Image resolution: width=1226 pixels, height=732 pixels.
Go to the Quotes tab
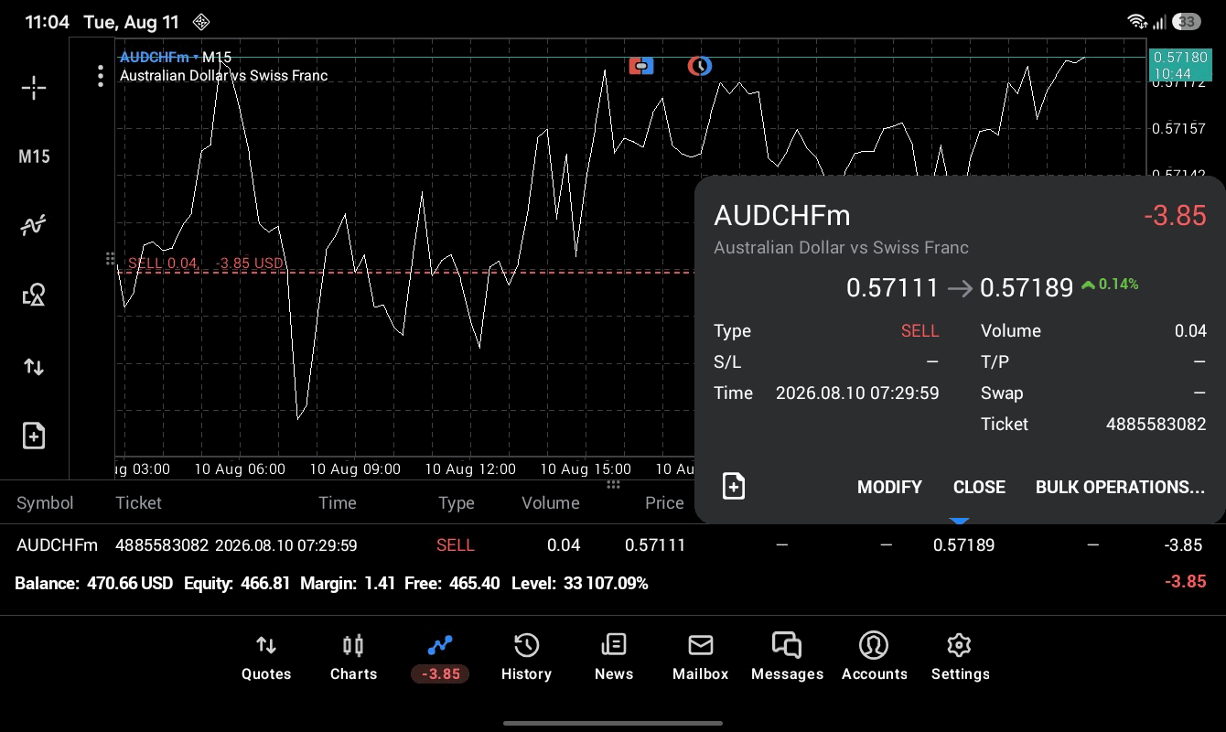tap(266, 658)
